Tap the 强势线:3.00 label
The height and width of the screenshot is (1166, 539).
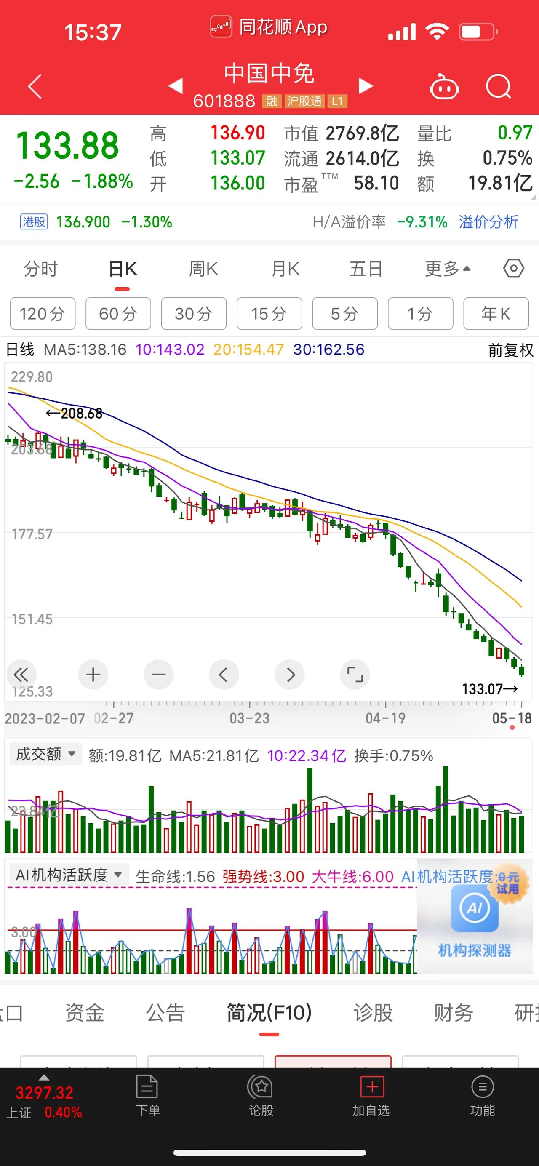pyautogui.click(x=263, y=876)
